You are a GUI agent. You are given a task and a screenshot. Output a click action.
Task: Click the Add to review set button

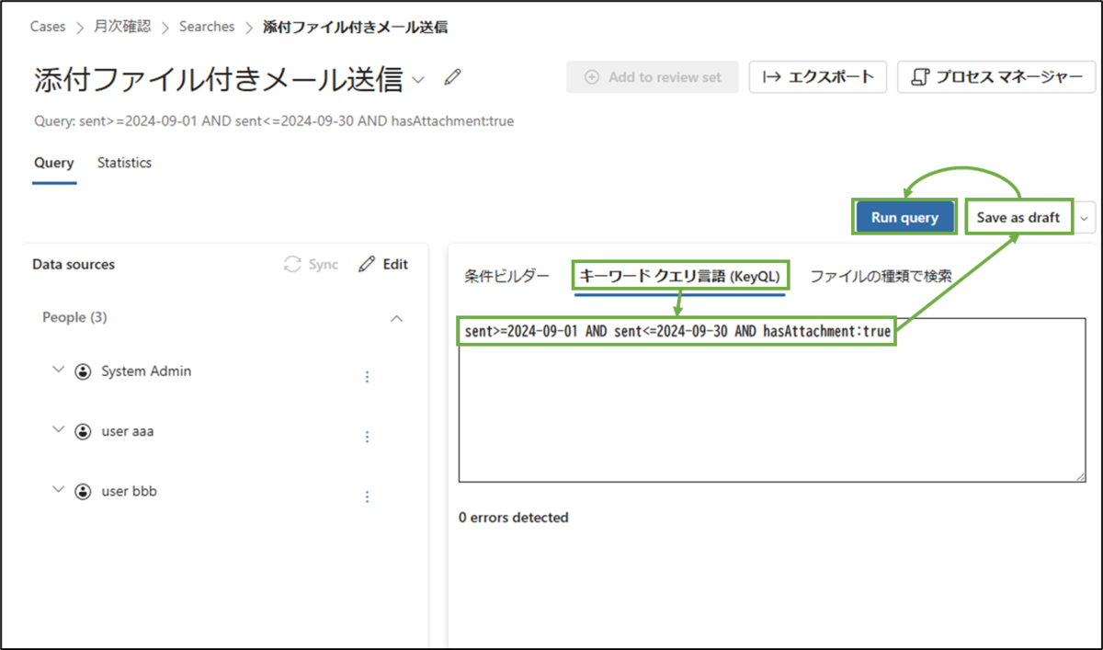pos(653,77)
